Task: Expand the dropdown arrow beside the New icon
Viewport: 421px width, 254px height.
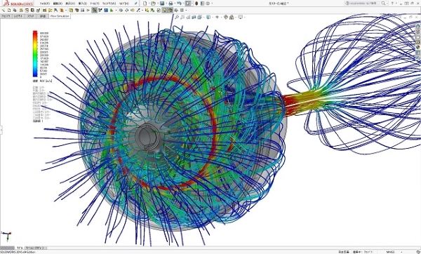Action: pos(149,4)
